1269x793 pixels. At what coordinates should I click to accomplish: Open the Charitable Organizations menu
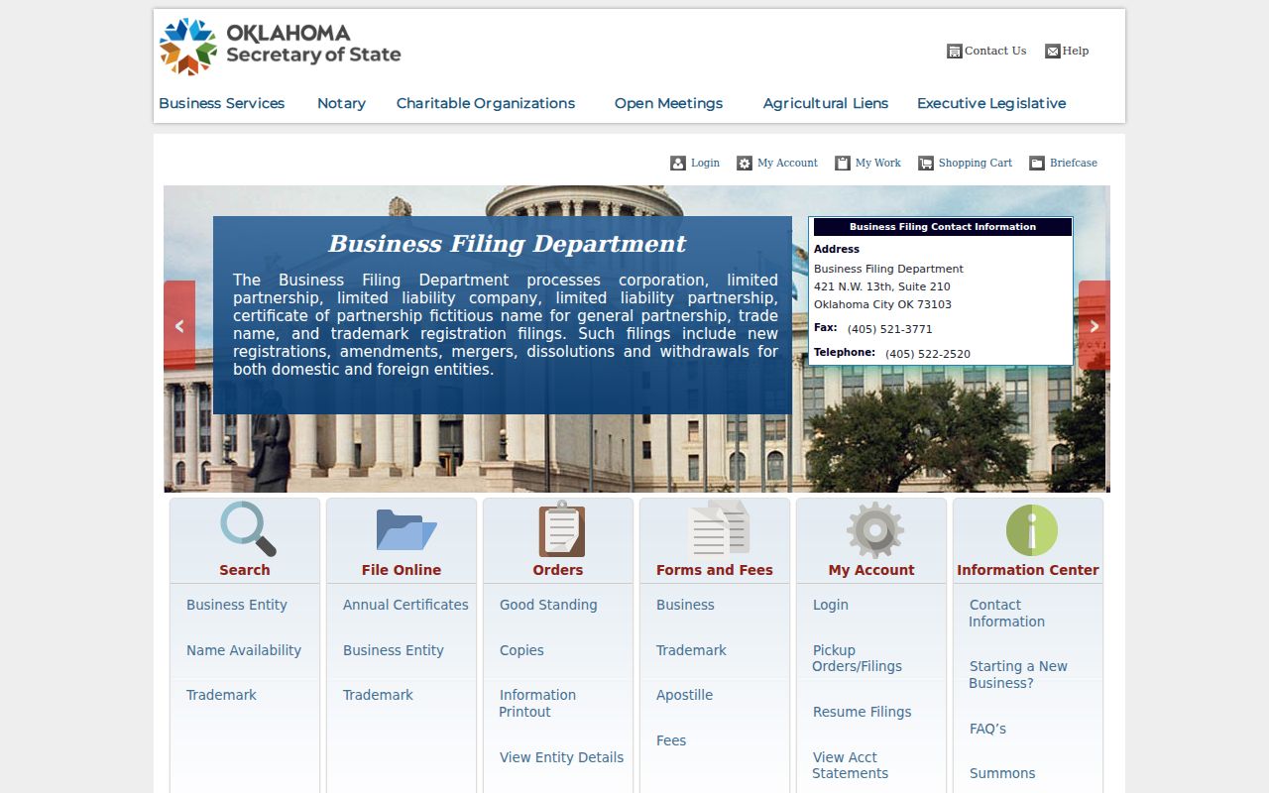(486, 103)
